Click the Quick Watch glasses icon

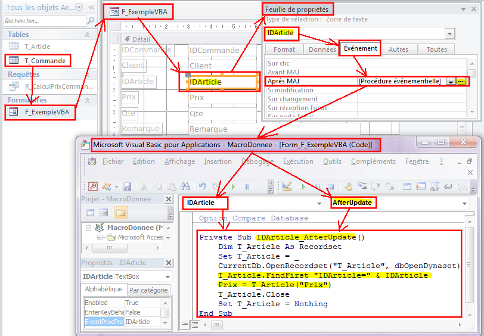pos(448,186)
